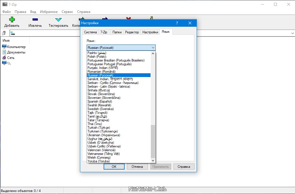The image size is (295, 194).
Task: Click the language list scrollbar thumb
Action: pyautogui.click(x=153, y=142)
